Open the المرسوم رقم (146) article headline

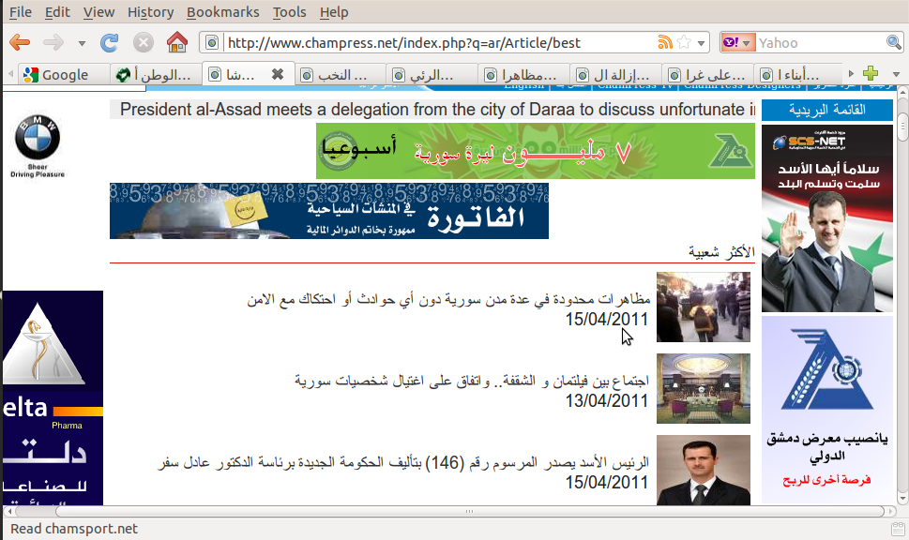click(x=403, y=463)
